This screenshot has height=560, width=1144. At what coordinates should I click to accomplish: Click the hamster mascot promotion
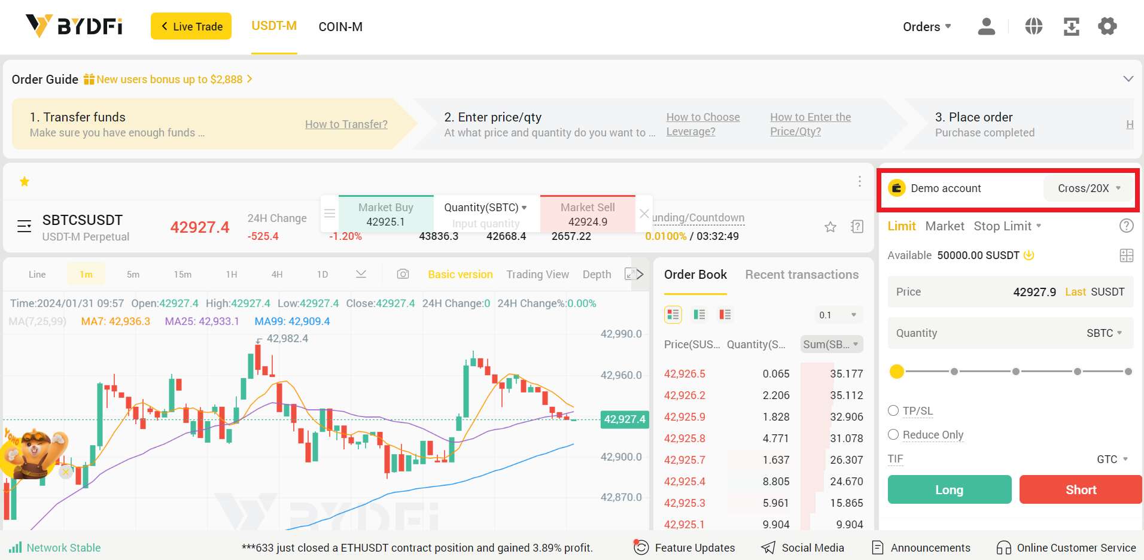35,454
